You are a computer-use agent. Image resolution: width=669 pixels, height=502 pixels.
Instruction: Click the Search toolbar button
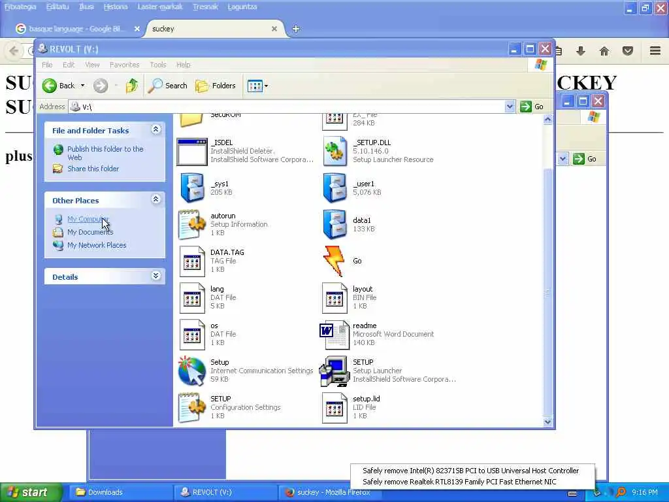click(x=168, y=86)
